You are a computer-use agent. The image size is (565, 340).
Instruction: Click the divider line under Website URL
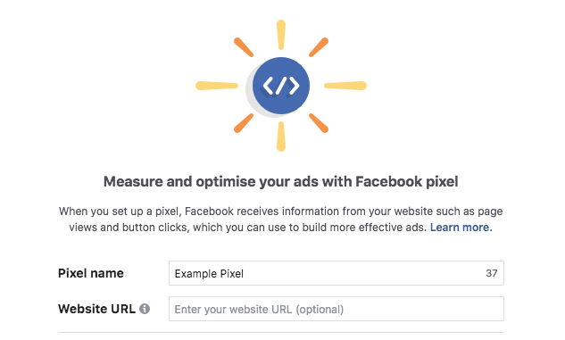click(x=281, y=333)
